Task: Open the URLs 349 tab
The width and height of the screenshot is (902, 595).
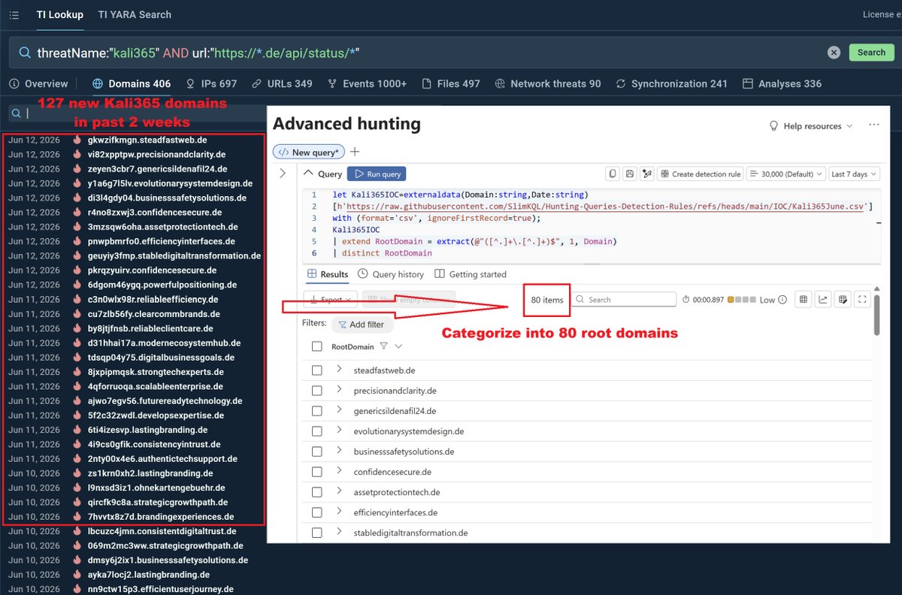Action: tap(282, 83)
